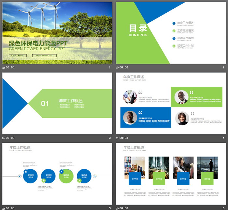Click the transition star icon under slide 6
Screen dimensions: 228x210
(117, 208)
